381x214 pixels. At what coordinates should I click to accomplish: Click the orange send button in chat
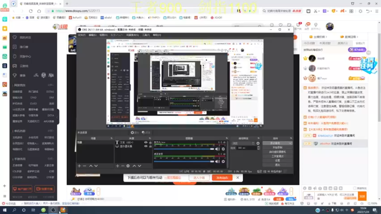pyautogui.click(x=362, y=196)
